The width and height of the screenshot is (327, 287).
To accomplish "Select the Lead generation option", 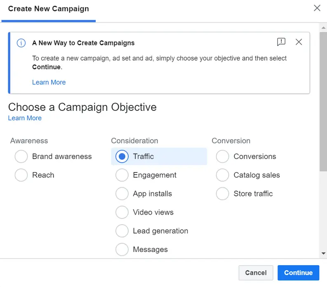I will pyautogui.click(x=122, y=231).
